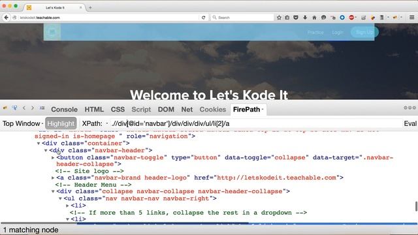Open the XPath selector type dropdown
The height and width of the screenshot is (235, 418).
(107, 123)
